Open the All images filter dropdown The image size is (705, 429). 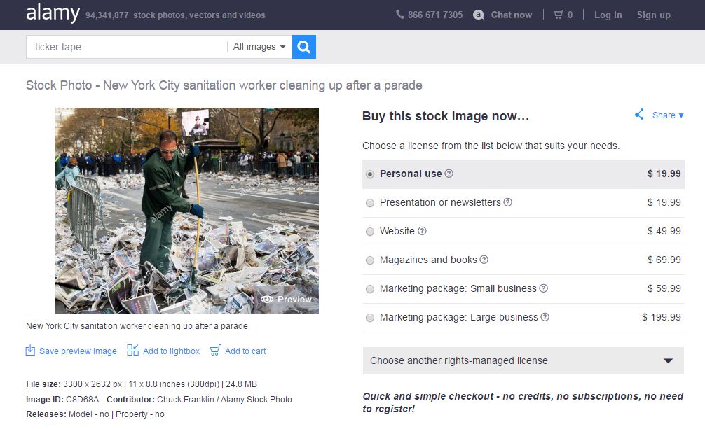tap(259, 47)
